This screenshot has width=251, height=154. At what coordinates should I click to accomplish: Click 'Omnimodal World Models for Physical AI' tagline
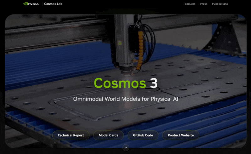click(126, 99)
